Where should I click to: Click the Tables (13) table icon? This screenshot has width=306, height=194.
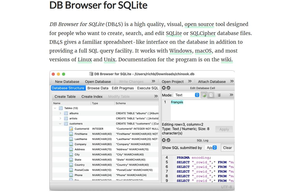tap(61, 108)
